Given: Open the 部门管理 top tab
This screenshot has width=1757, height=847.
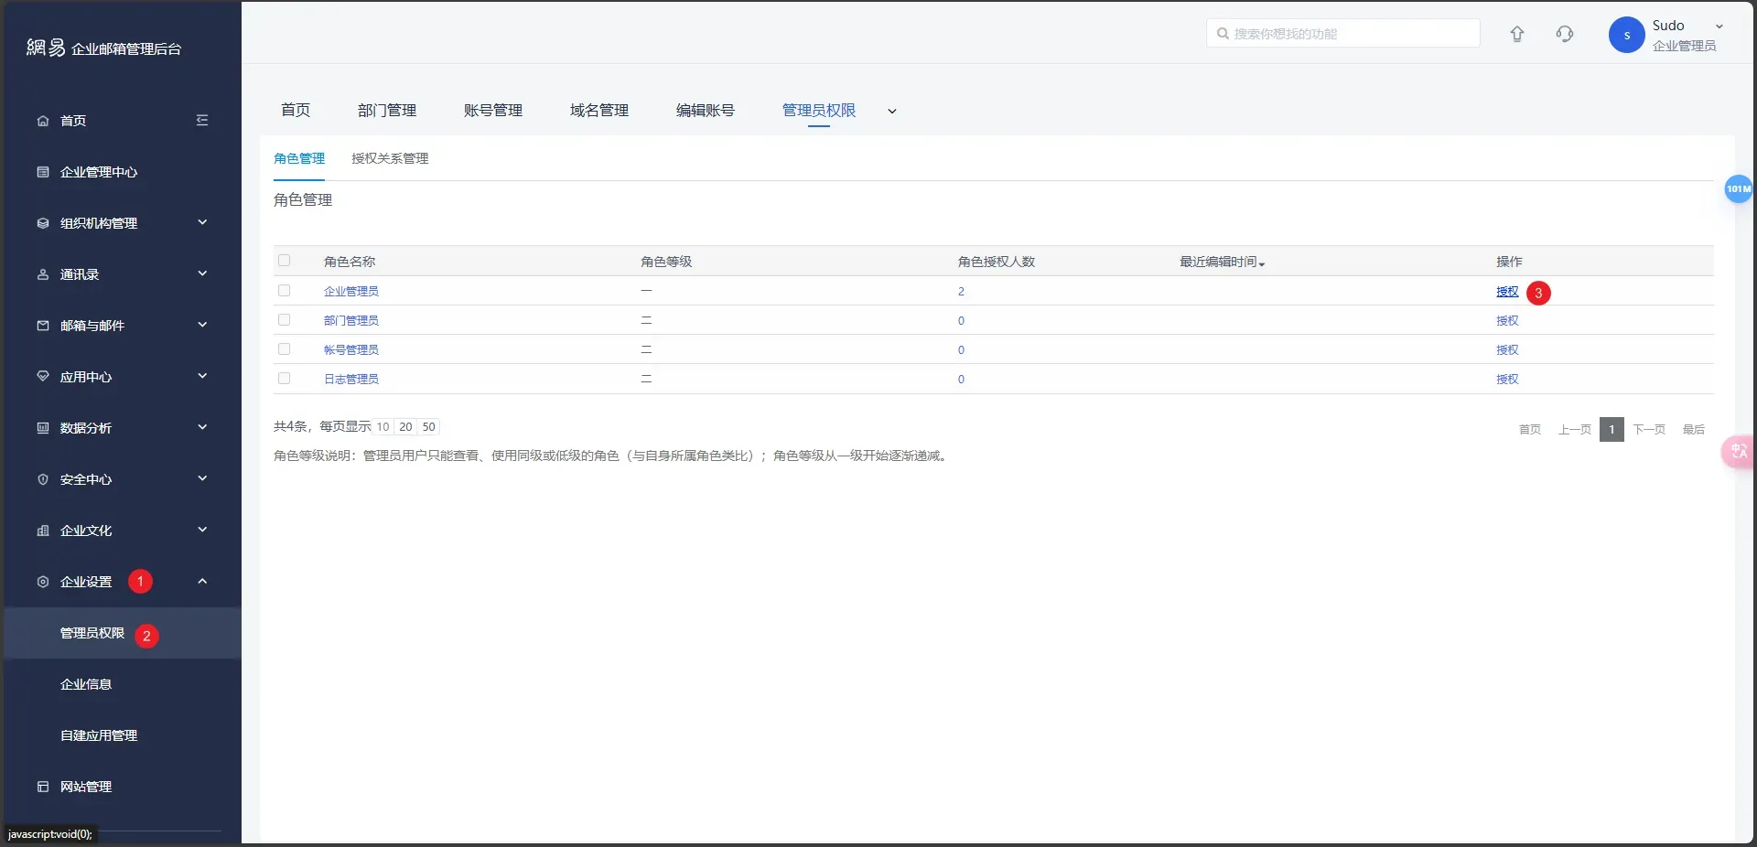Looking at the screenshot, I should pos(386,111).
